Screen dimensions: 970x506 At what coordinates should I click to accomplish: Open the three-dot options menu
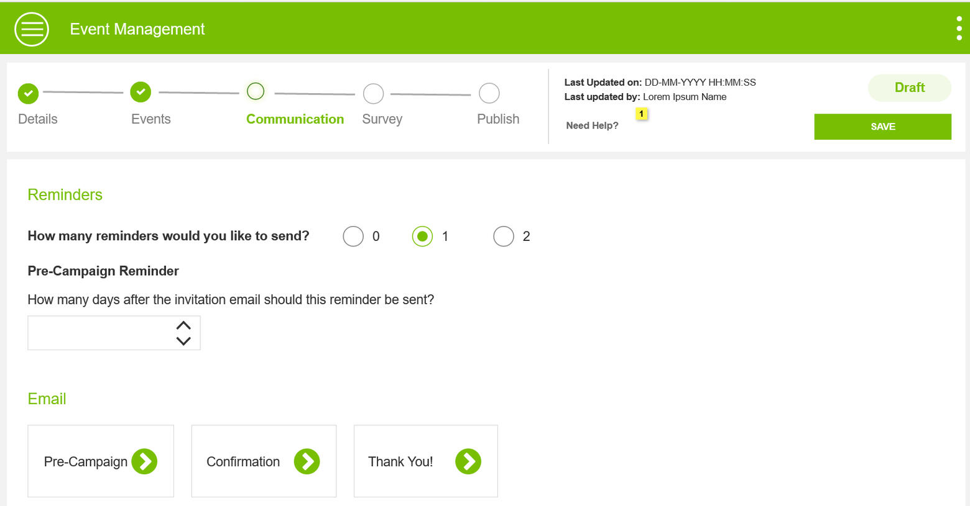point(959,29)
